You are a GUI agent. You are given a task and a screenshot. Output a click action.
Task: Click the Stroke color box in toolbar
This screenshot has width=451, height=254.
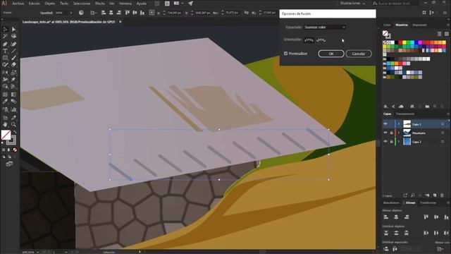point(12,140)
